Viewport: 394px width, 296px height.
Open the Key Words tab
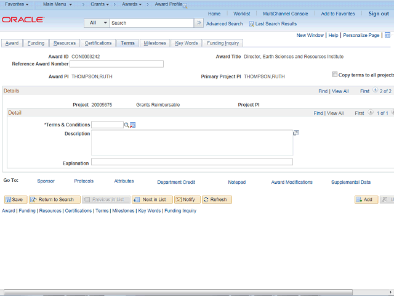point(186,43)
